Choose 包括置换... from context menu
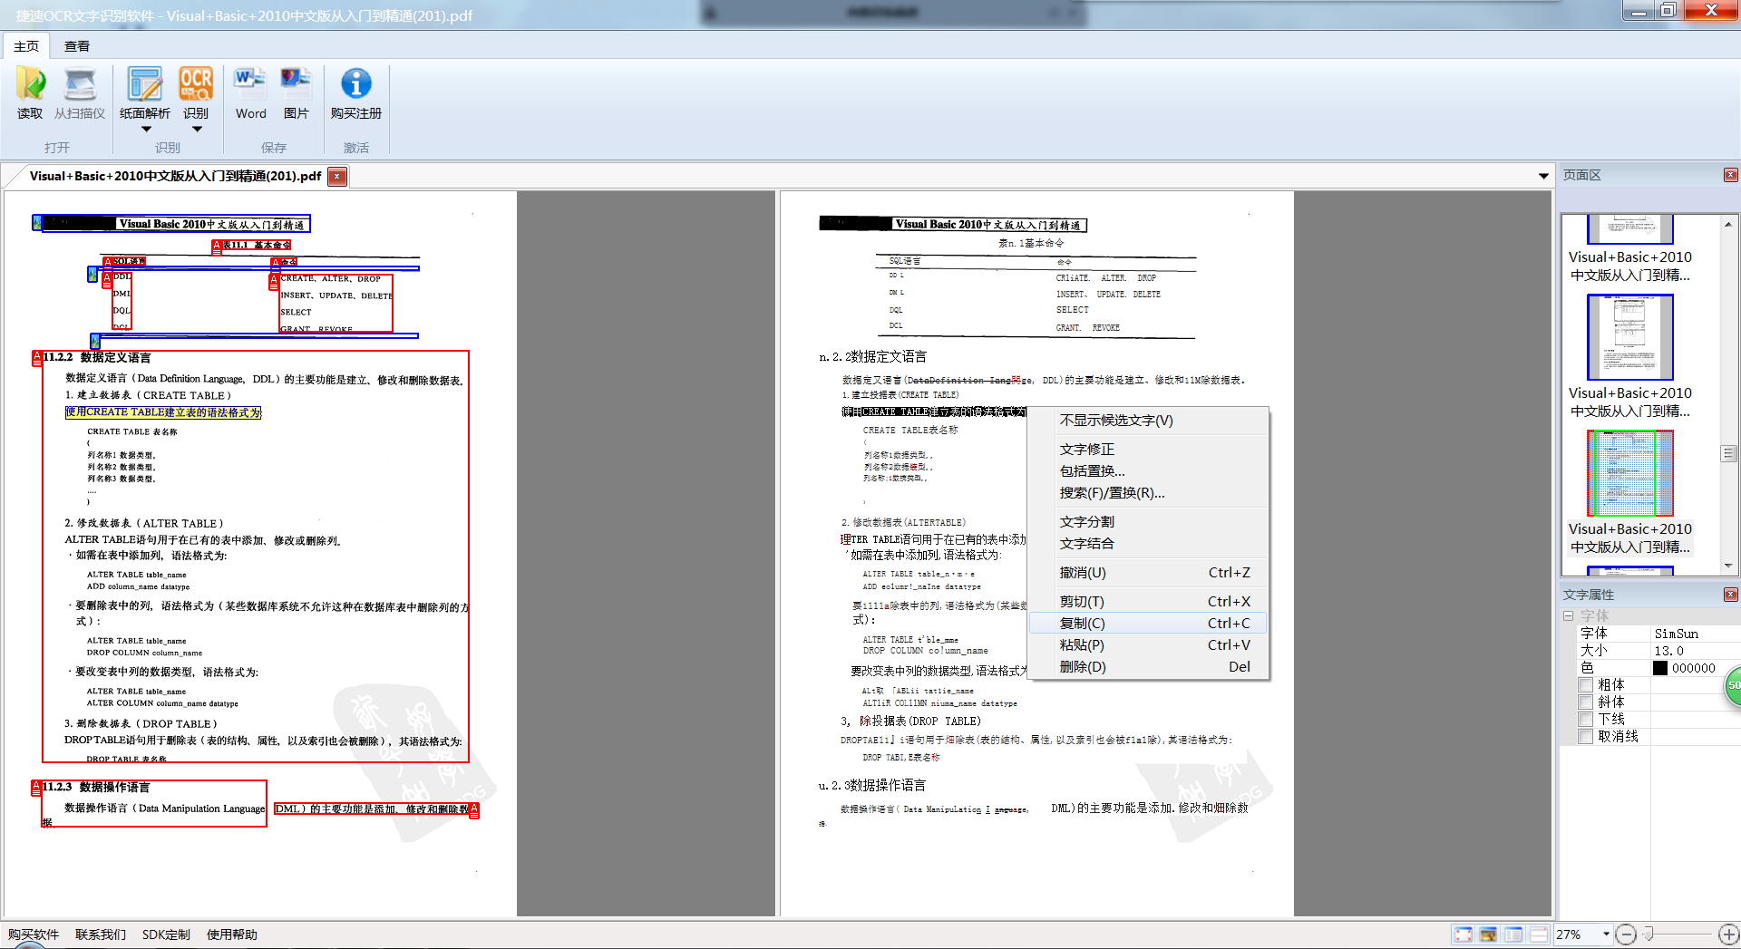Image resolution: width=1741 pixels, height=949 pixels. pyautogui.click(x=1148, y=471)
